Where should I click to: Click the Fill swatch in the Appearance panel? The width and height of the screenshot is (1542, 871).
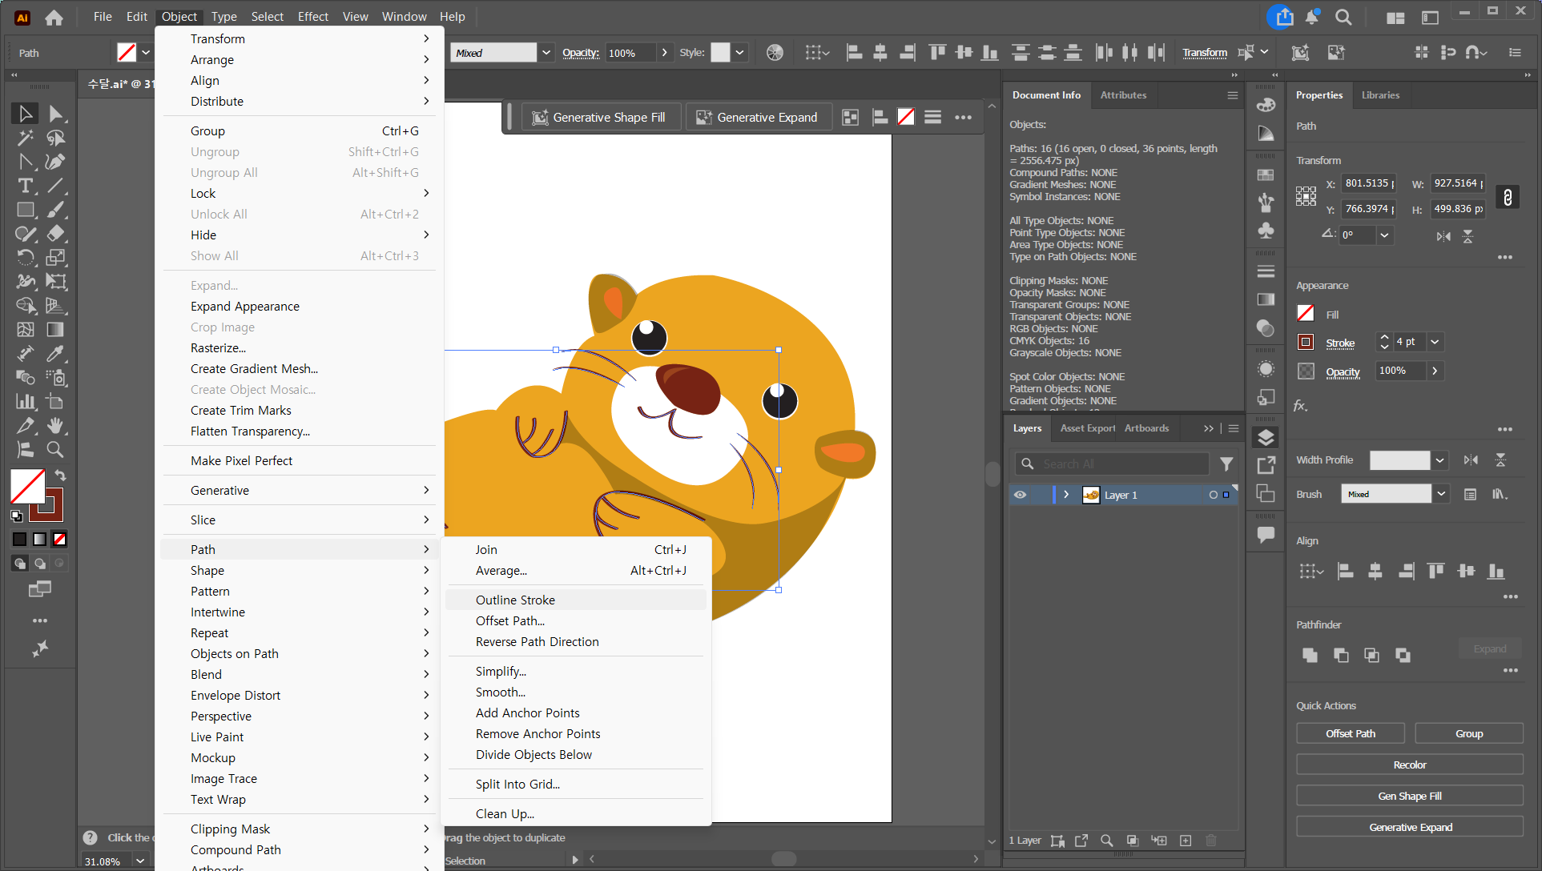point(1306,314)
